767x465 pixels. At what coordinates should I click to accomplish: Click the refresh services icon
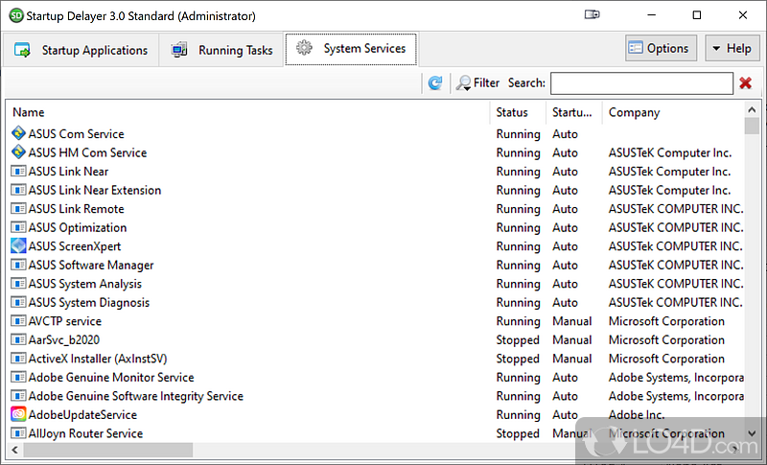point(435,83)
